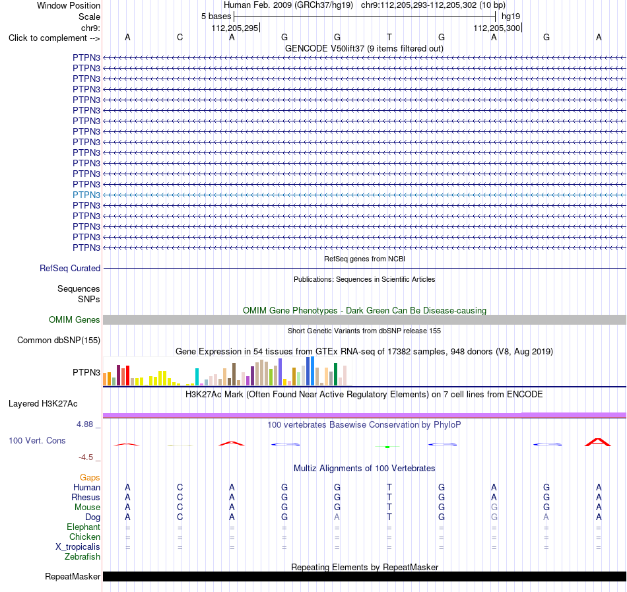627x592 pixels.
Task: Open 'Repeating Elements by RepeatMasker' track title
Action: coord(364,567)
